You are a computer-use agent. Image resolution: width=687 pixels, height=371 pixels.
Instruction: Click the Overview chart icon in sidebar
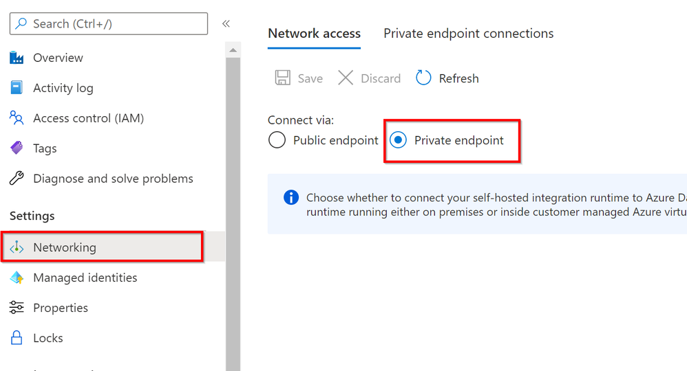pos(17,58)
